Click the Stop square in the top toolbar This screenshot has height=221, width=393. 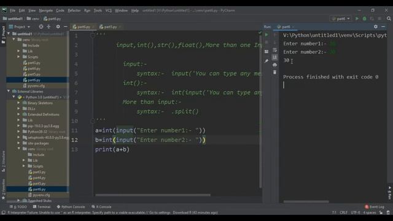(379, 18)
